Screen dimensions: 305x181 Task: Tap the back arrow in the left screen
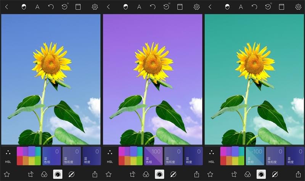coord(6,7)
